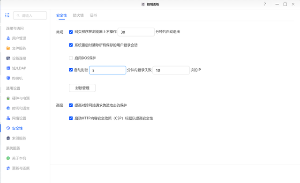Click the 系统服务 section heading
The width and height of the screenshot is (300, 183).
pyautogui.click(x=13, y=148)
